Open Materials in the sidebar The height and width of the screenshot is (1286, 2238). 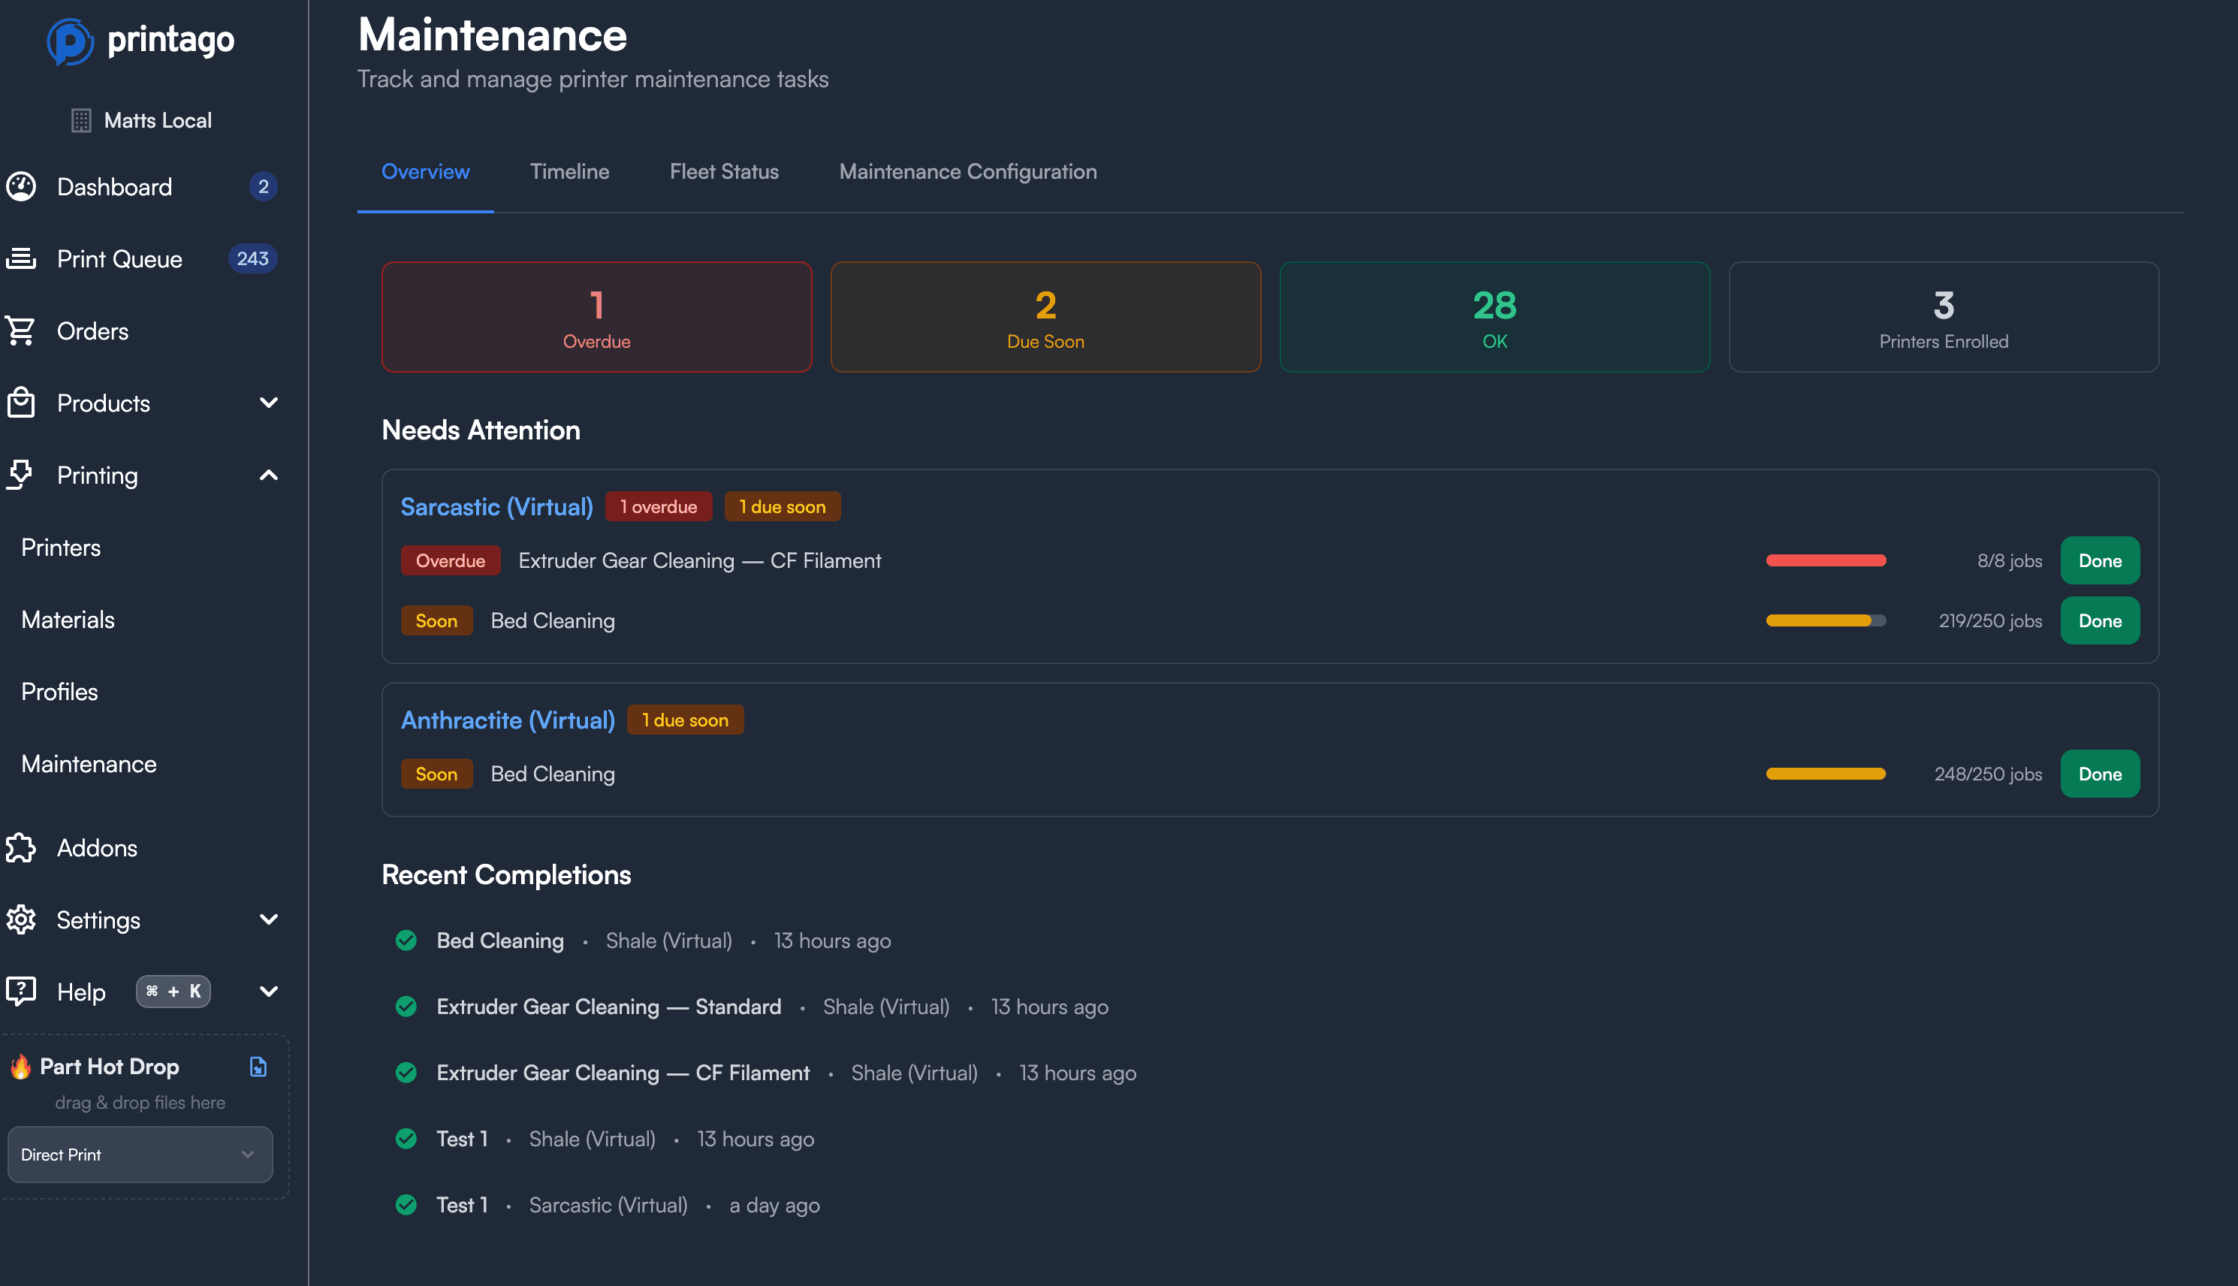coord(68,620)
